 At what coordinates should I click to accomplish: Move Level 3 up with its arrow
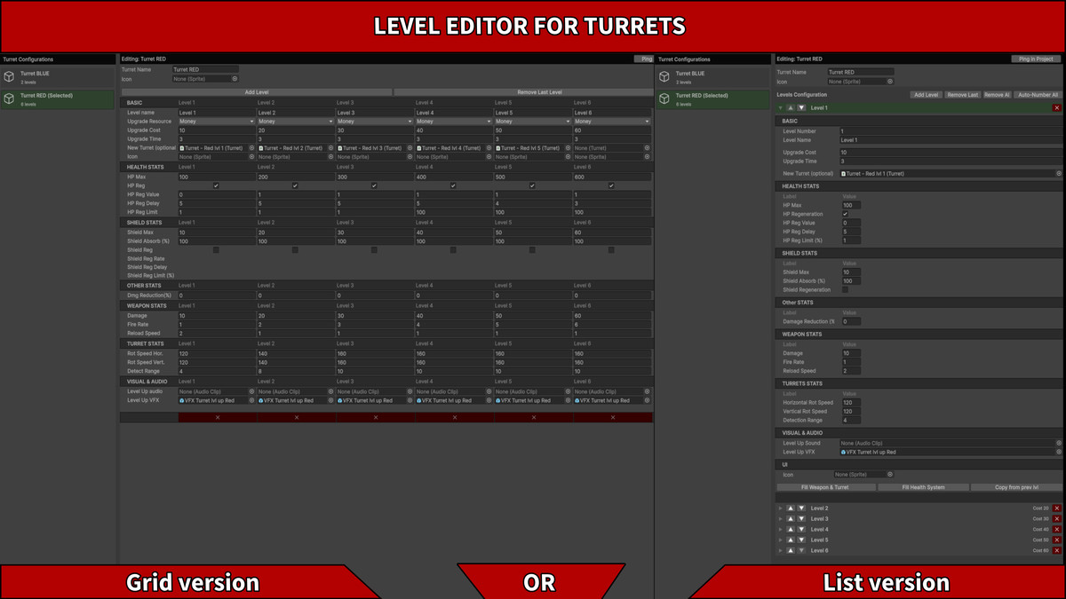pos(791,519)
